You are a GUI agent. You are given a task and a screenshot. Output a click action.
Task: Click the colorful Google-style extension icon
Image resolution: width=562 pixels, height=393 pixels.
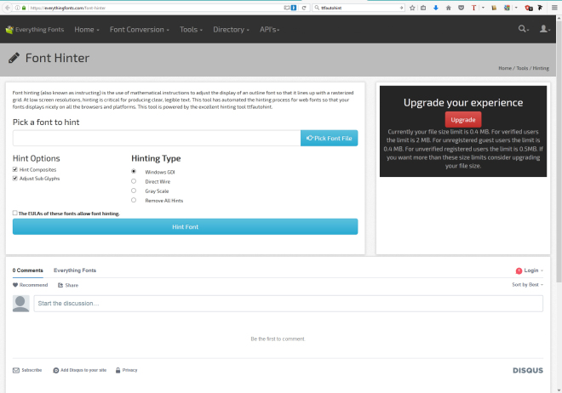[507, 8]
